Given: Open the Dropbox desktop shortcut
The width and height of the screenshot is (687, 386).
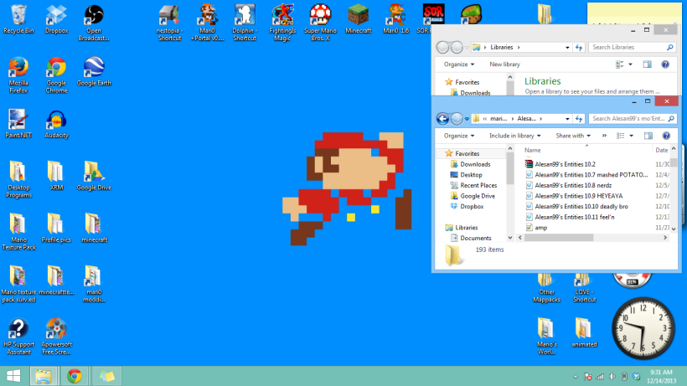Looking at the screenshot, I should [56, 20].
